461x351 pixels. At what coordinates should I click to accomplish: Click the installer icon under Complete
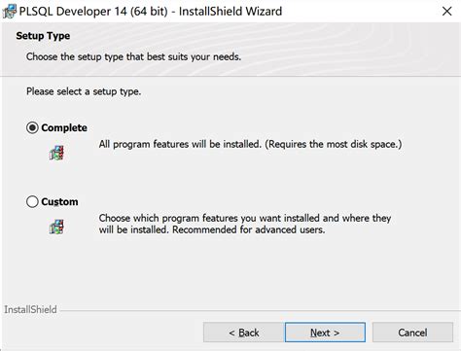[56, 153]
